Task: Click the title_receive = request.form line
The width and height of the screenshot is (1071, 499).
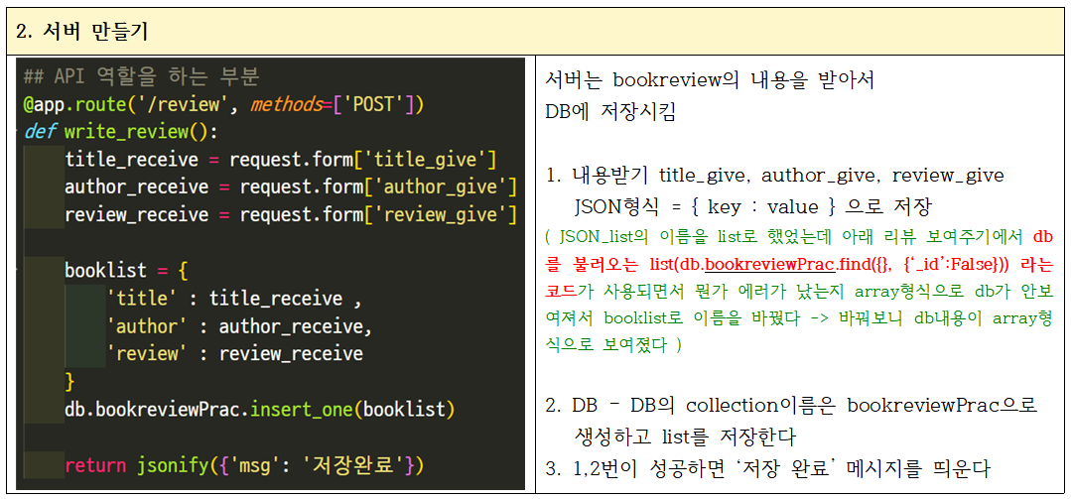Action: tap(280, 160)
